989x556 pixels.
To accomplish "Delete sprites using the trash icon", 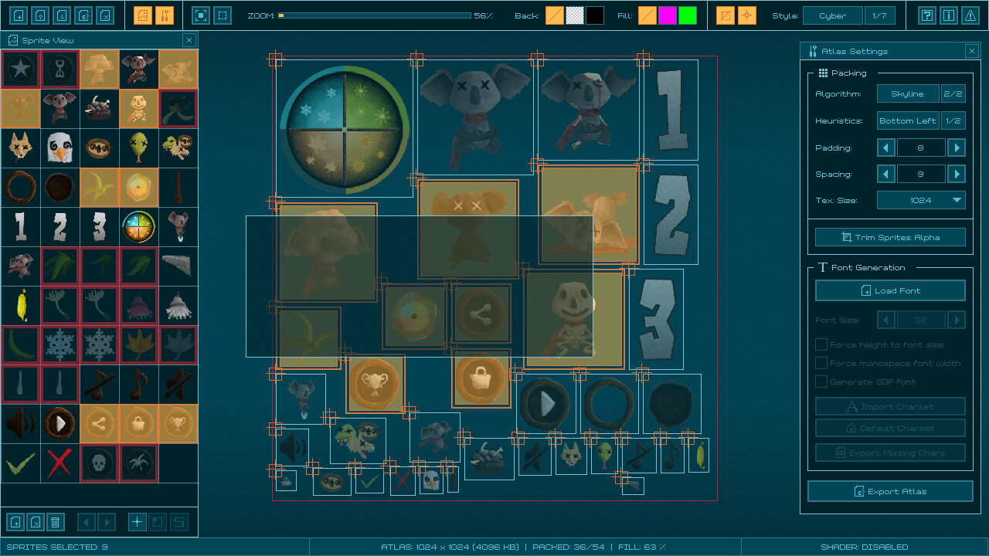I will click(56, 522).
